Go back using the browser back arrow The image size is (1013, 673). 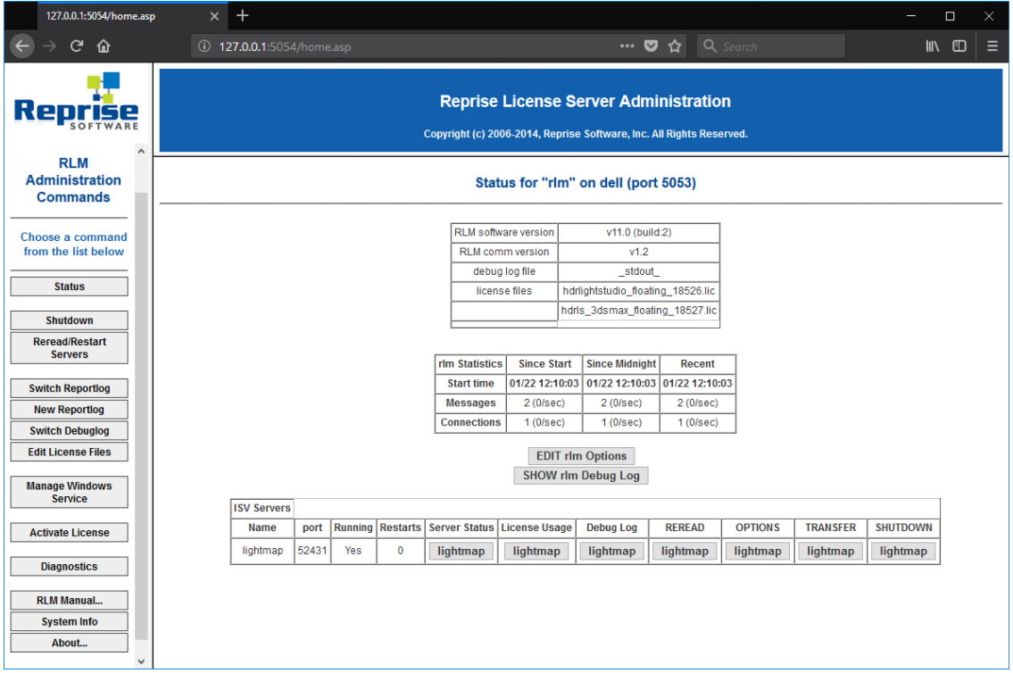point(22,46)
